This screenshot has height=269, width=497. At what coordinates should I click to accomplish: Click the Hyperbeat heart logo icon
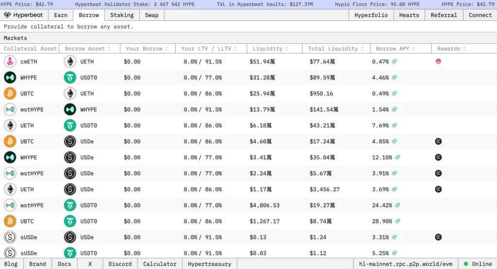7,15
